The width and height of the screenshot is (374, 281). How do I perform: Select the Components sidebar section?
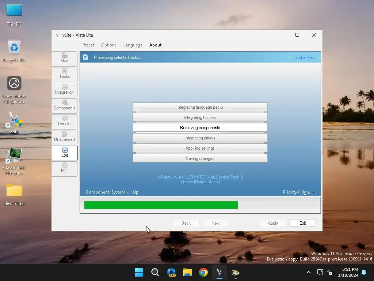click(x=64, y=106)
